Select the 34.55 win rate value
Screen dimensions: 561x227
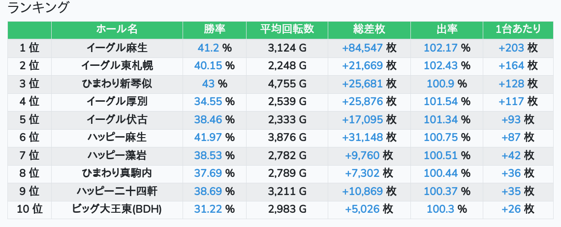[208, 102]
